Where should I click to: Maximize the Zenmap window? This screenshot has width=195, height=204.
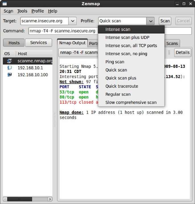(184, 4)
